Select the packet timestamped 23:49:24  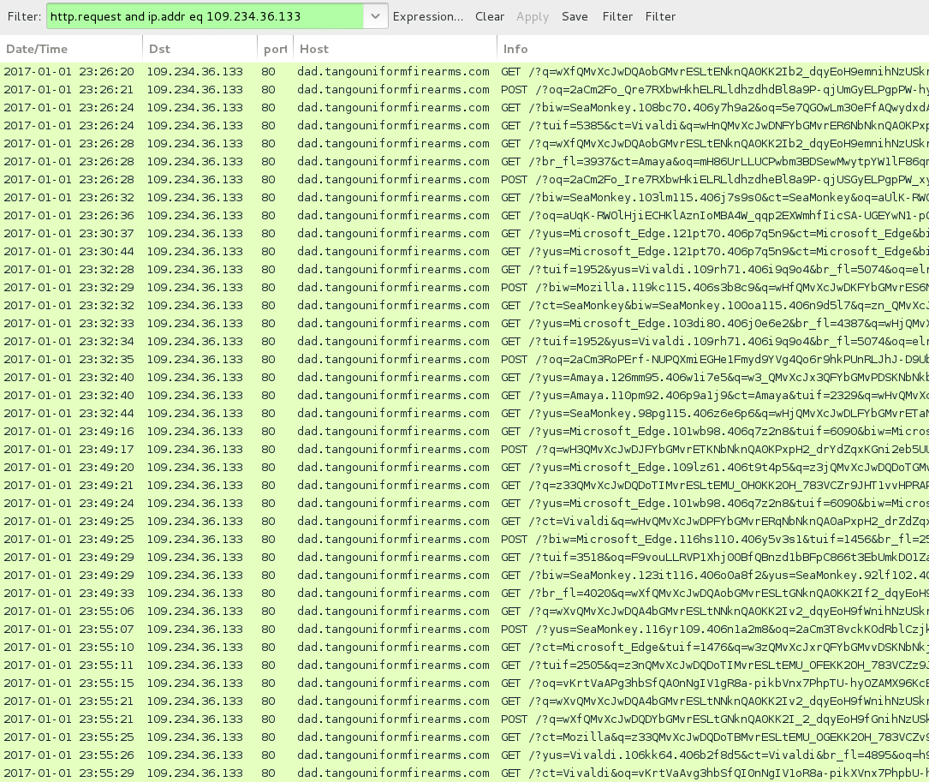coord(464,504)
